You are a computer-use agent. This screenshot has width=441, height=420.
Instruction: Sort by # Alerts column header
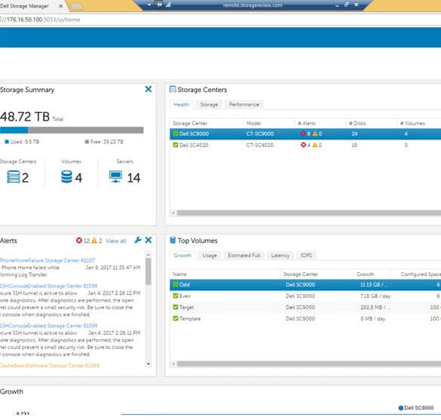(307, 123)
